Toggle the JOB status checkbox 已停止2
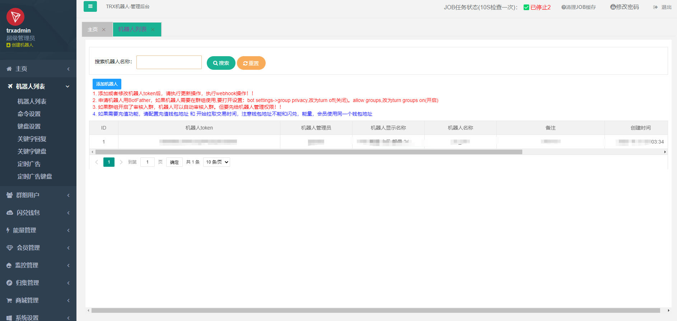This screenshot has width=677, height=321. tap(526, 7)
